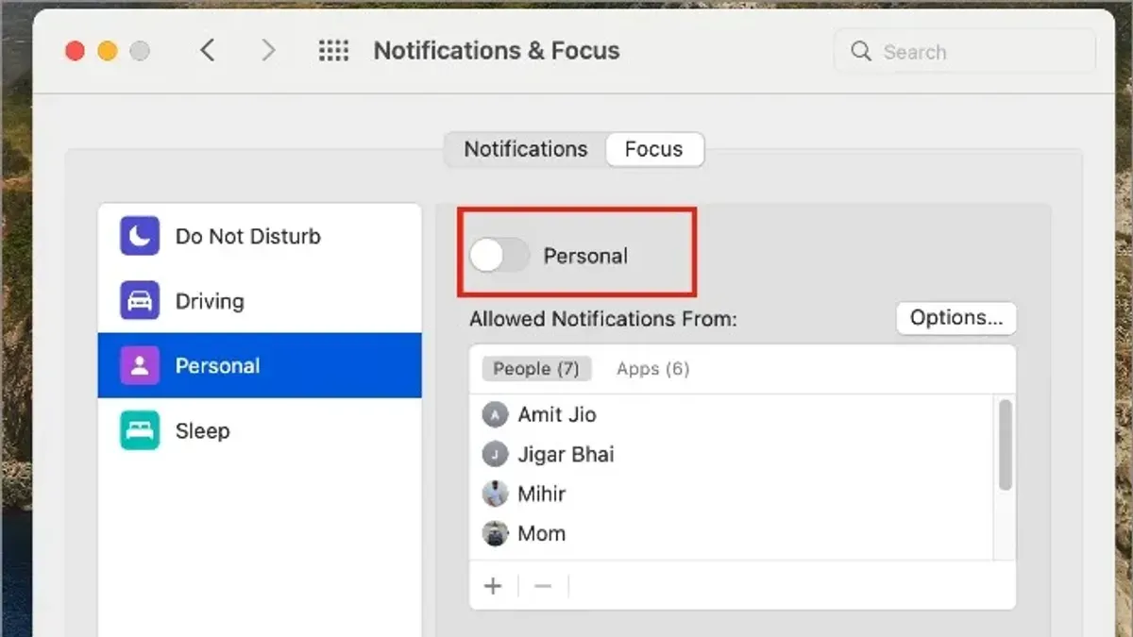1133x637 pixels.
Task: Select Sleep focus in sidebar
Action: (260, 430)
